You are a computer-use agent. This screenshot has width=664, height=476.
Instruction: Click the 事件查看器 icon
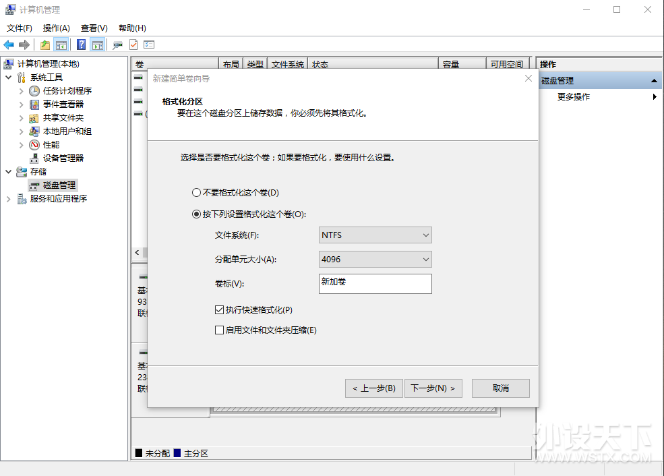coord(34,105)
